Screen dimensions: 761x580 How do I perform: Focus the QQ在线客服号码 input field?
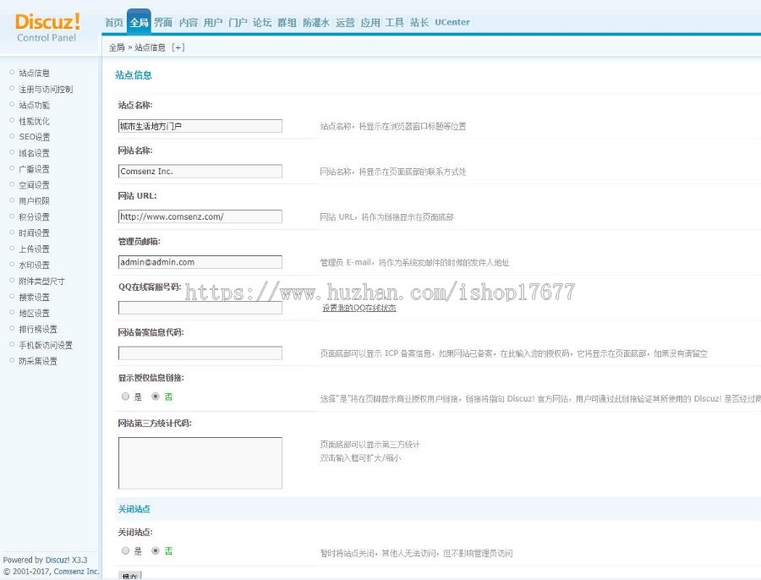[200, 308]
